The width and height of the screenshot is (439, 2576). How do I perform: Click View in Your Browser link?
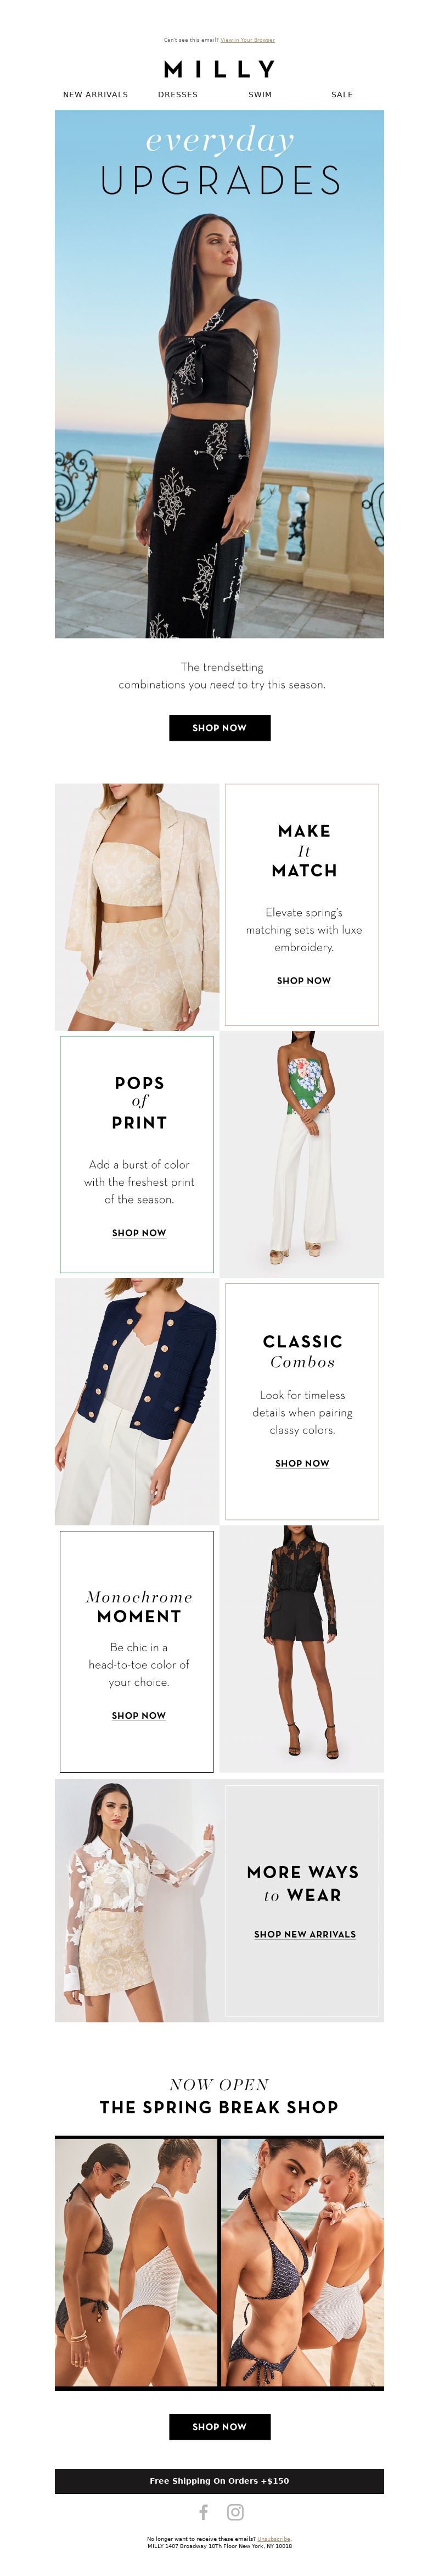[x=247, y=40]
